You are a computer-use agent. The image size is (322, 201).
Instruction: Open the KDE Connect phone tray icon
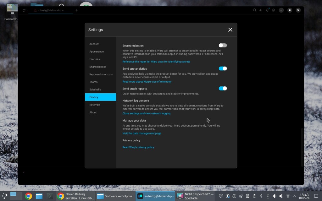point(268,196)
